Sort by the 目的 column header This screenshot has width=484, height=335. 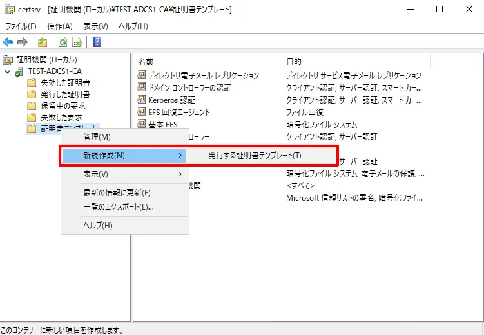point(356,62)
